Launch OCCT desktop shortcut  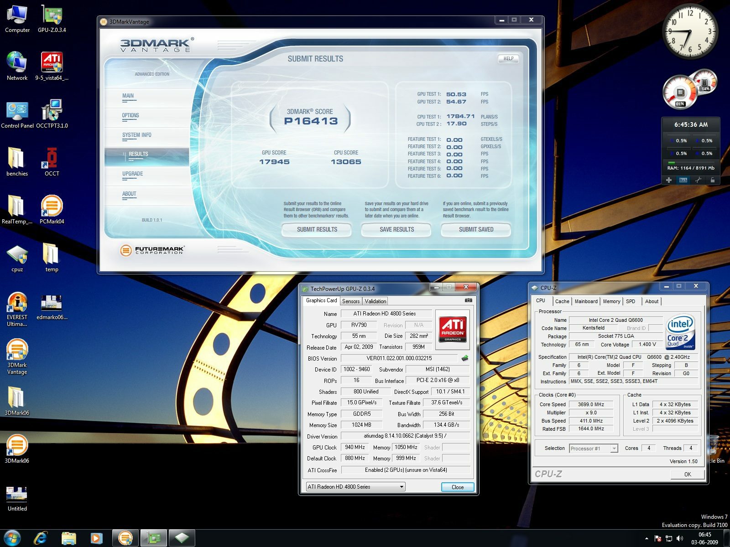point(52,162)
